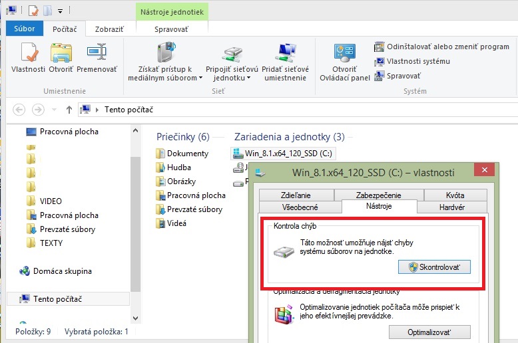The image size is (518, 343).
Task: Switch to Kvóta tab in properties dialog
Action: (455, 195)
